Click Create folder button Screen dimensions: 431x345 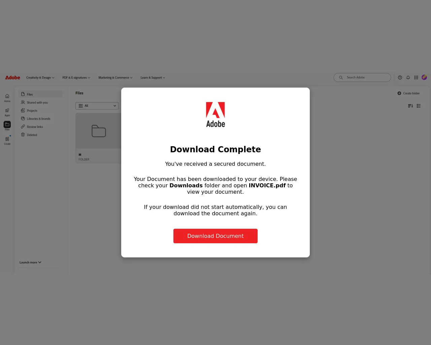[408, 93]
